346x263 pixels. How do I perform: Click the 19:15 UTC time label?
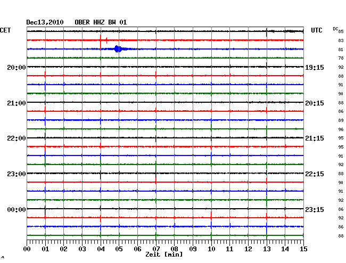point(315,67)
